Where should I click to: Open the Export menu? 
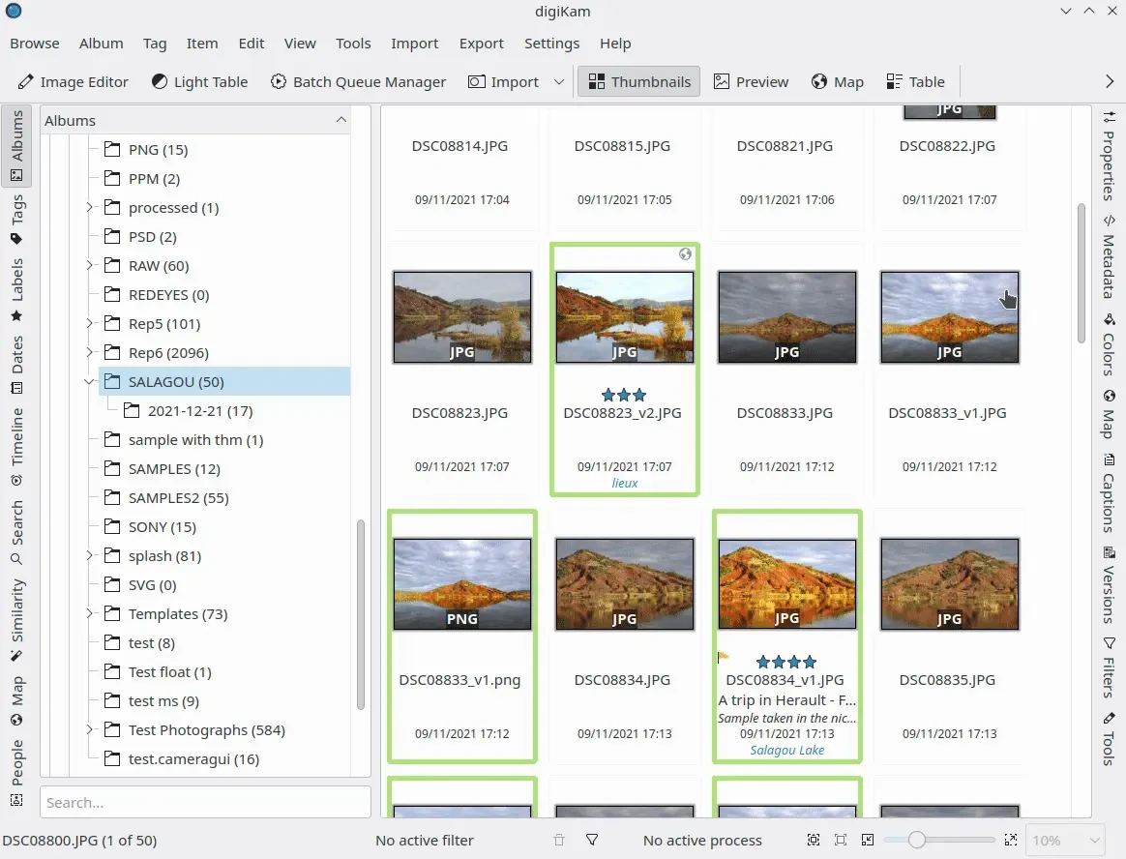481,44
